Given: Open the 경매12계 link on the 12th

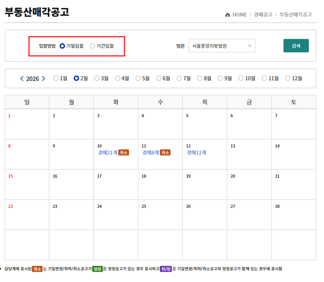Looking at the screenshot, I should 196,152.
